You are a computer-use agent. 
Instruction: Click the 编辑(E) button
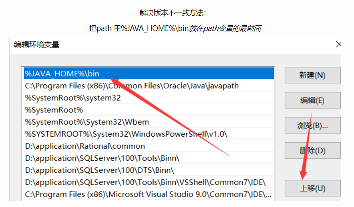click(312, 100)
